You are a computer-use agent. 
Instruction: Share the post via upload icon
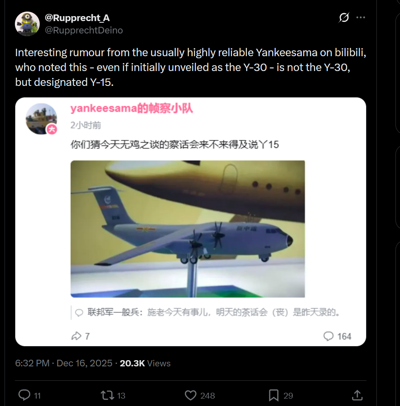pyautogui.click(x=357, y=395)
